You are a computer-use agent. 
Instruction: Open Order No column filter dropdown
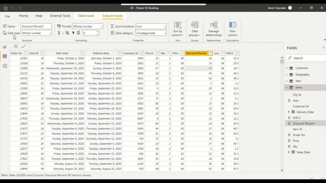pos(26,53)
